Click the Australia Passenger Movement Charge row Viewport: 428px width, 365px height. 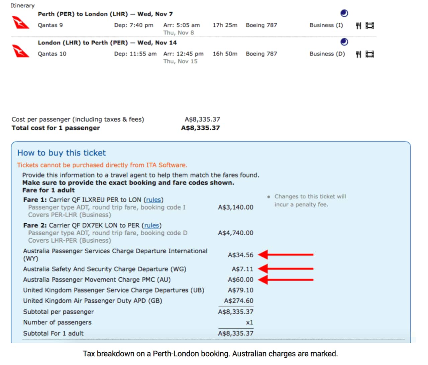click(x=97, y=279)
